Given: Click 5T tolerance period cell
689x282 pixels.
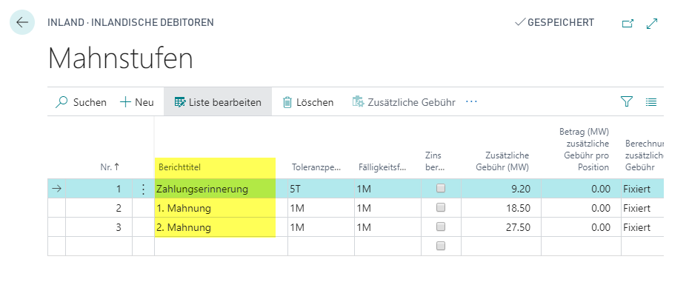Looking at the screenshot, I should (322, 189).
